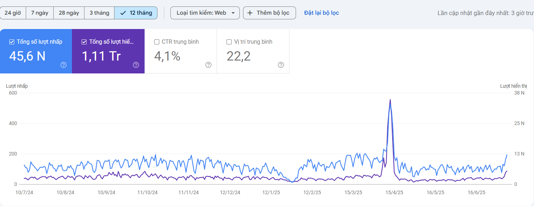The height and width of the screenshot is (206, 534).
Task: Enable the CTR trung bình checkbox
Action: pos(156,42)
